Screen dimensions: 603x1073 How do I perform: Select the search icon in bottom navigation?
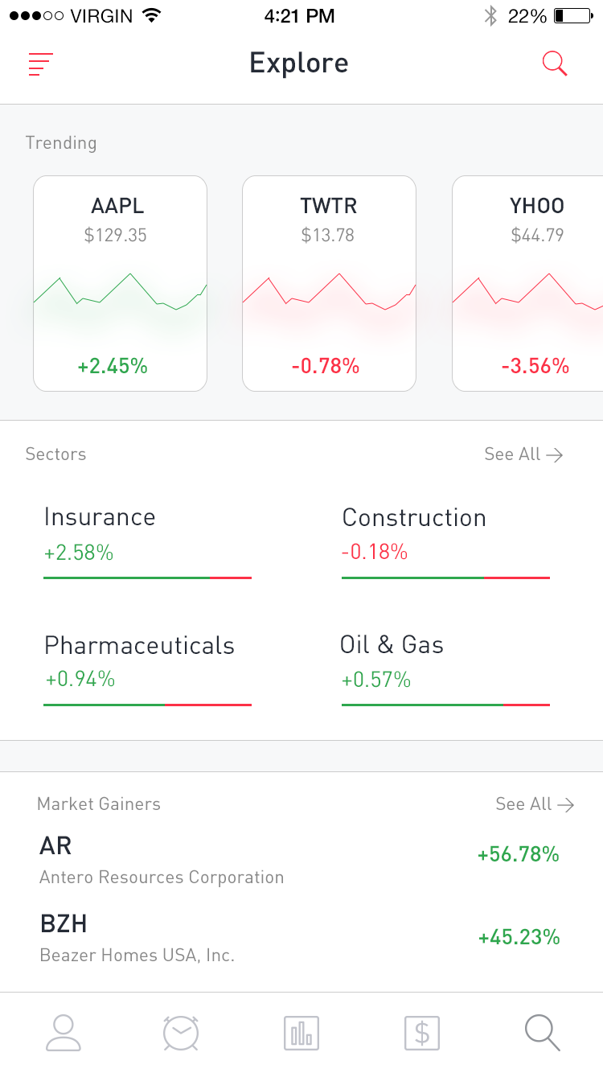point(540,1033)
